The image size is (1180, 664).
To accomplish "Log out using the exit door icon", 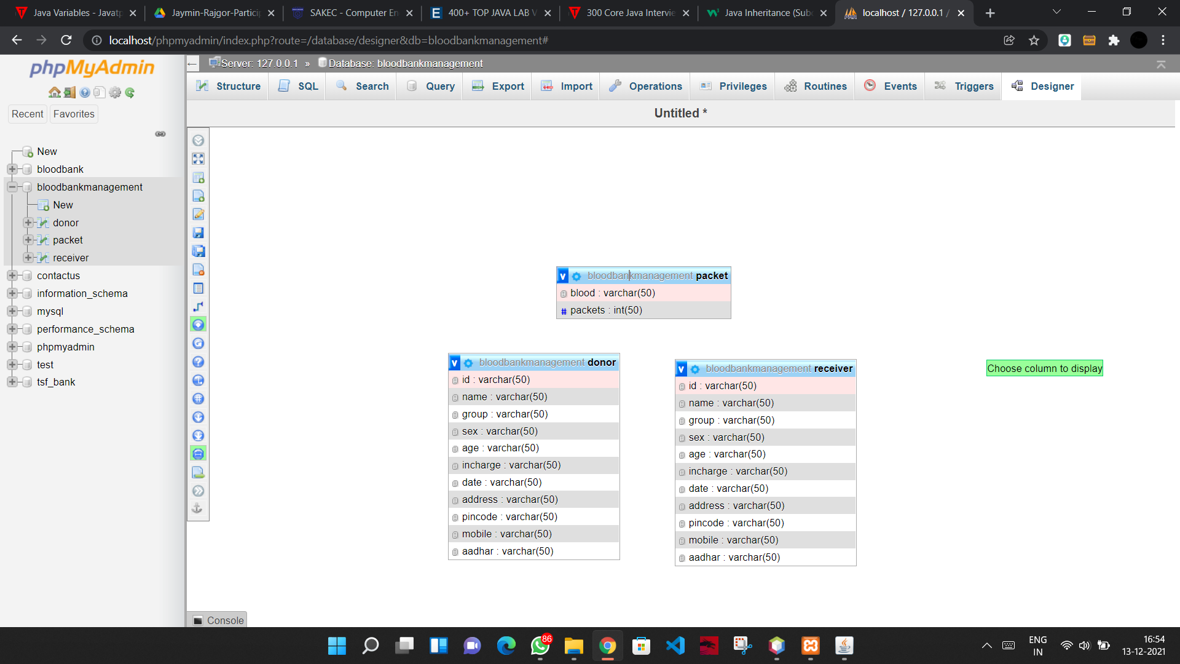I will click(x=68, y=92).
